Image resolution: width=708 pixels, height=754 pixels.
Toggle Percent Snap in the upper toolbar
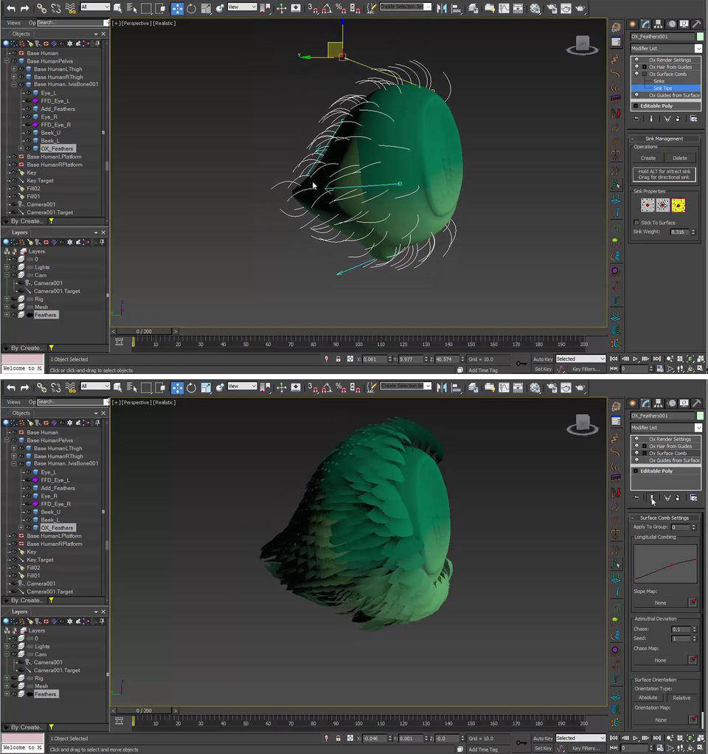[340, 8]
